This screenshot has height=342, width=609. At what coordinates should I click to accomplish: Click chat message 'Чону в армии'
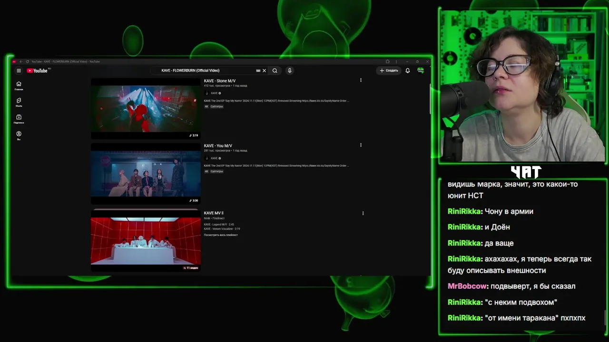click(x=509, y=211)
